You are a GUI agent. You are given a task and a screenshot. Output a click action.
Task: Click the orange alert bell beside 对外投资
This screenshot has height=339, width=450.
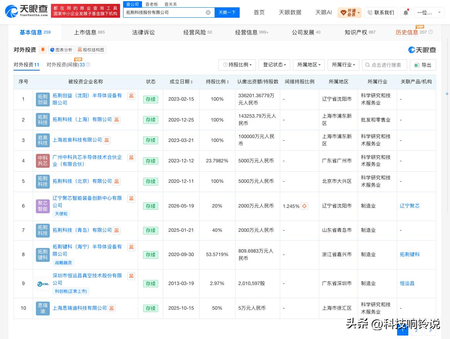pyautogui.click(x=43, y=50)
